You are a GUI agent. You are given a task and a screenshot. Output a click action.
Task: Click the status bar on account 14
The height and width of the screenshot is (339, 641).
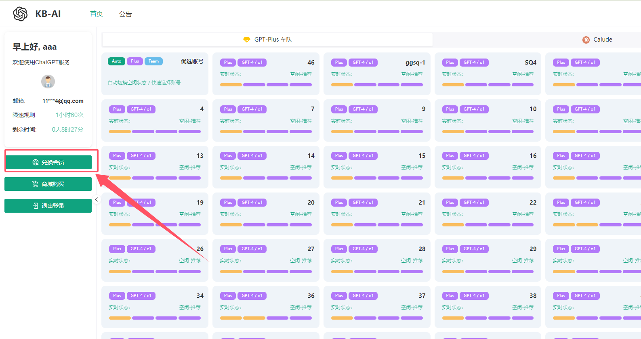click(x=266, y=178)
